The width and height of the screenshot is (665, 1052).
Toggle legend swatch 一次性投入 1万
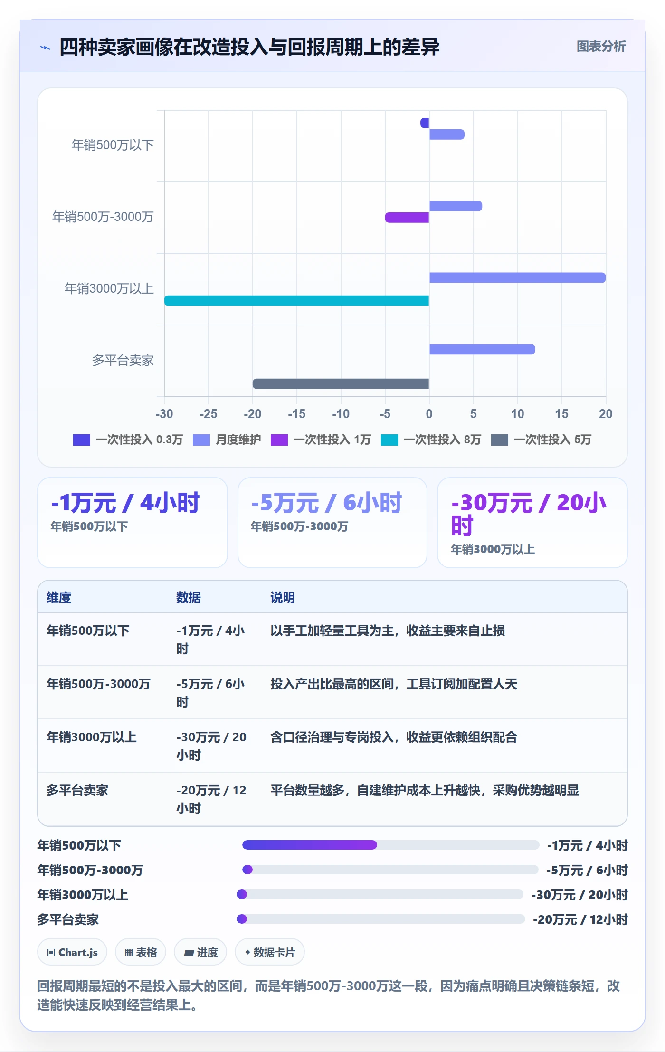pyautogui.click(x=279, y=440)
